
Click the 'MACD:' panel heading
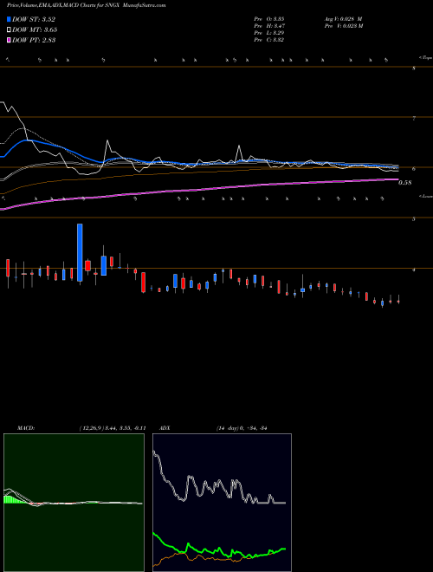tap(26, 428)
